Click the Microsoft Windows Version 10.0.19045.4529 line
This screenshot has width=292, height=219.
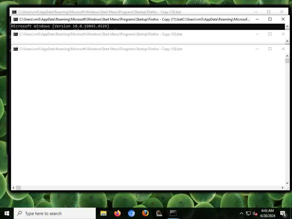coord(60,26)
